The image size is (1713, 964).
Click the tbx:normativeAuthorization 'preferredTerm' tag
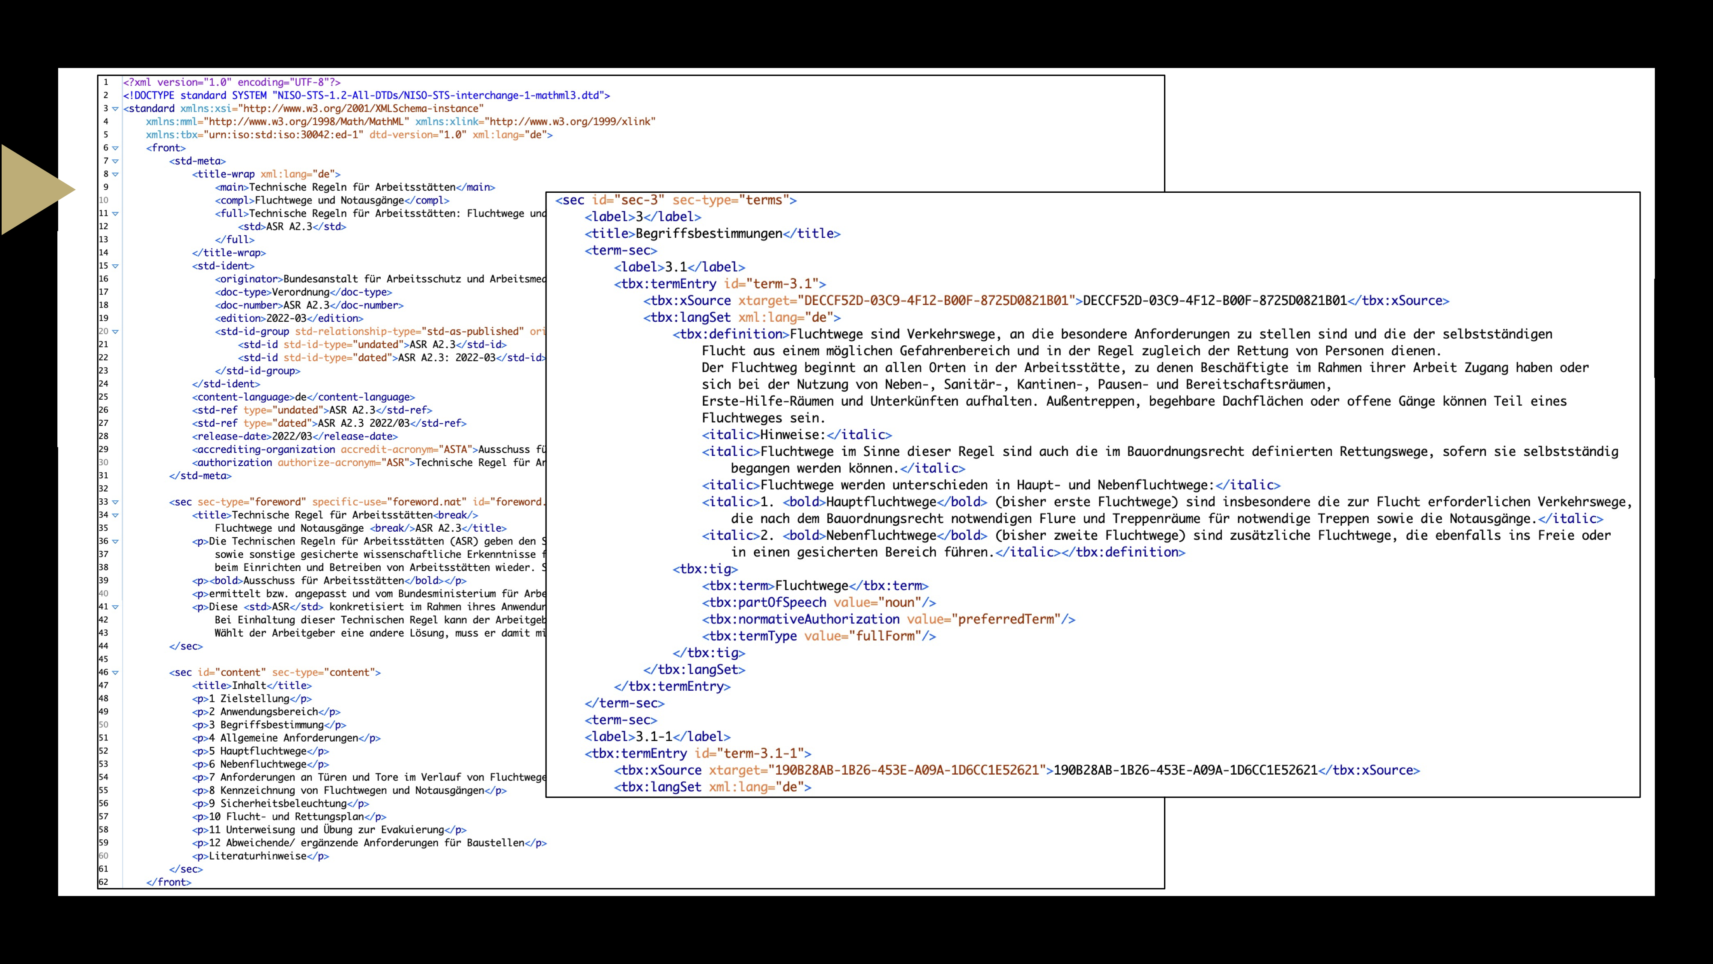pos(889,620)
